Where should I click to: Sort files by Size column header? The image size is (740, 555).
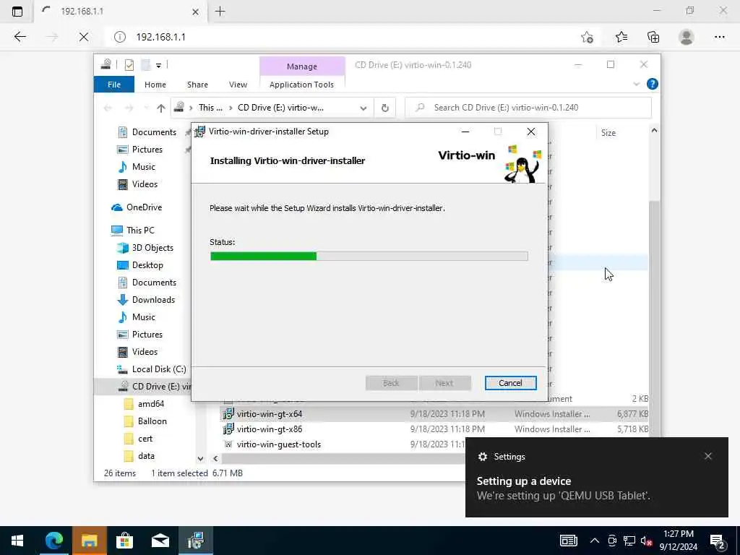608,133
